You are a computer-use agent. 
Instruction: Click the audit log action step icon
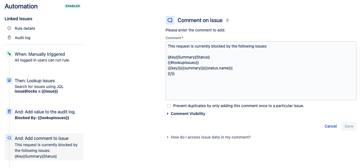tap(9, 112)
